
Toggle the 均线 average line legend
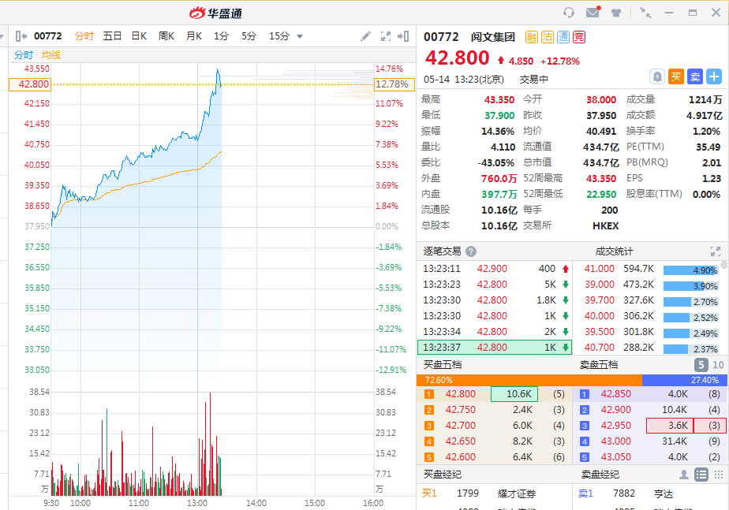(51, 55)
